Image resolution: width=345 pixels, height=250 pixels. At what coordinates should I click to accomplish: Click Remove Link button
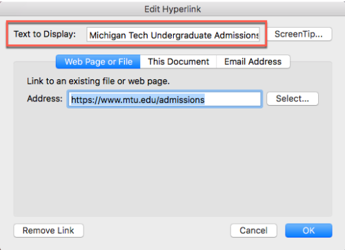pos(48,231)
